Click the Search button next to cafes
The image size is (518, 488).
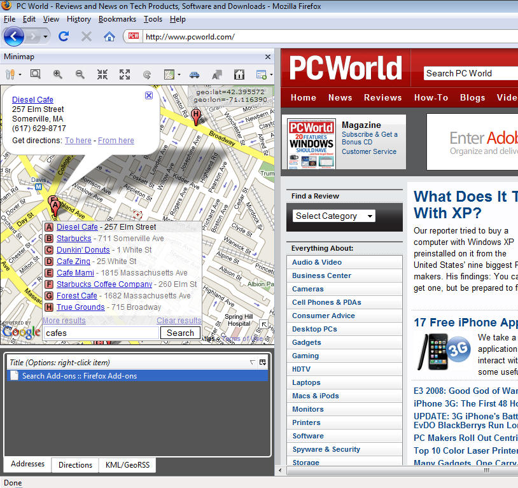(180, 333)
